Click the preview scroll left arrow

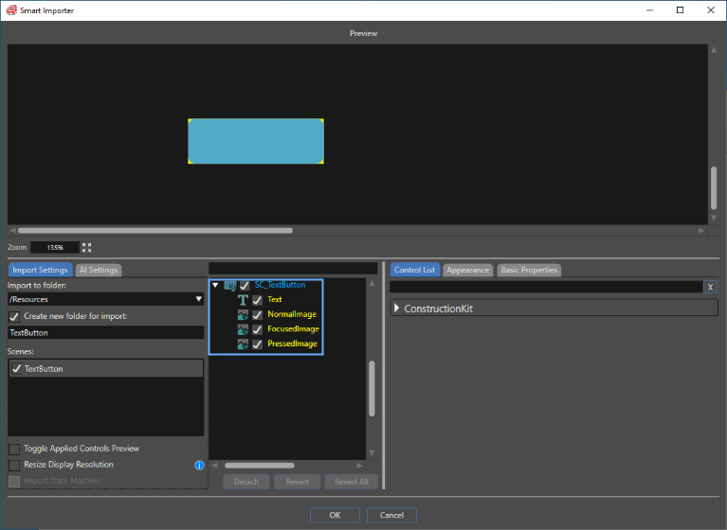click(13, 231)
